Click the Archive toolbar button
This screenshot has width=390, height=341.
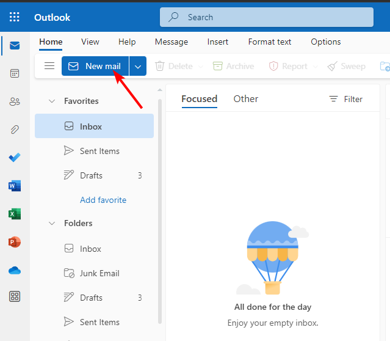(234, 66)
